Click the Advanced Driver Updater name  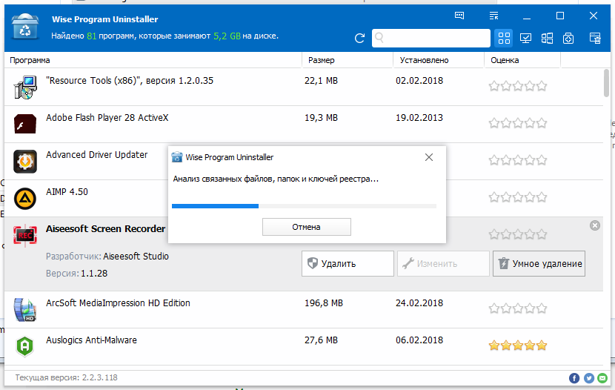[97, 154]
